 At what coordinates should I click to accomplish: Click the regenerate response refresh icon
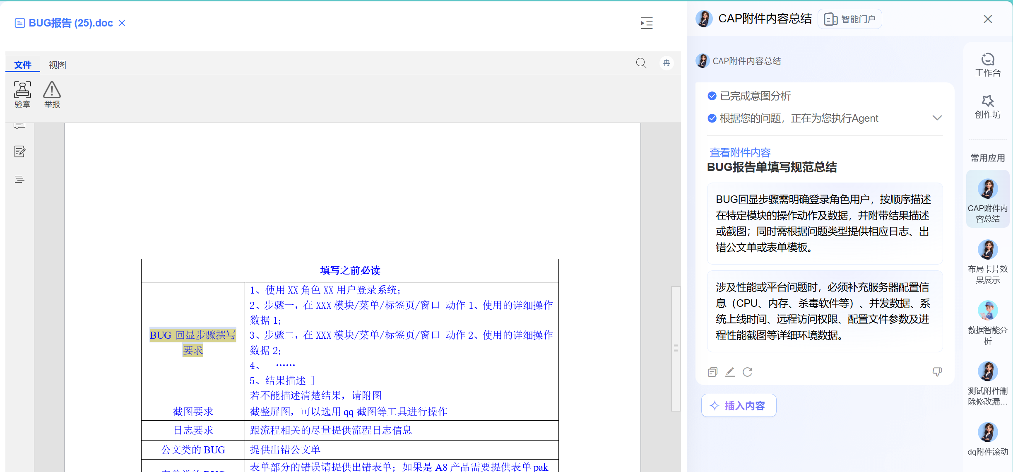click(747, 372)
